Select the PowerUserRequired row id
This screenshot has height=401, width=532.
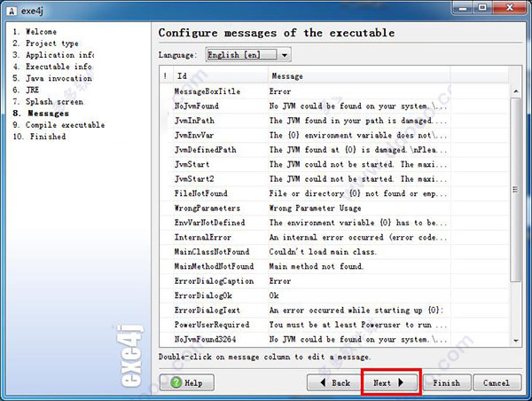[212, 325]
